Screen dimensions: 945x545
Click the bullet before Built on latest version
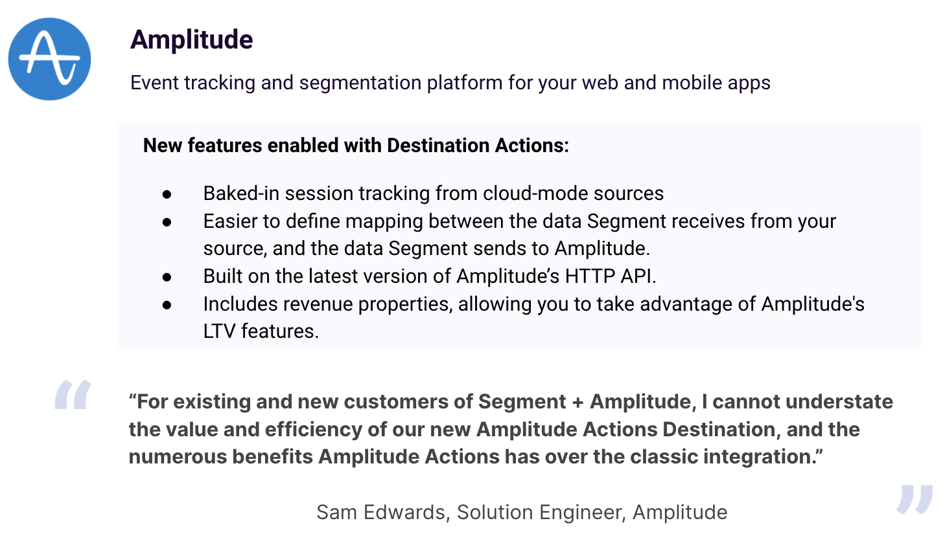(167, 276)
